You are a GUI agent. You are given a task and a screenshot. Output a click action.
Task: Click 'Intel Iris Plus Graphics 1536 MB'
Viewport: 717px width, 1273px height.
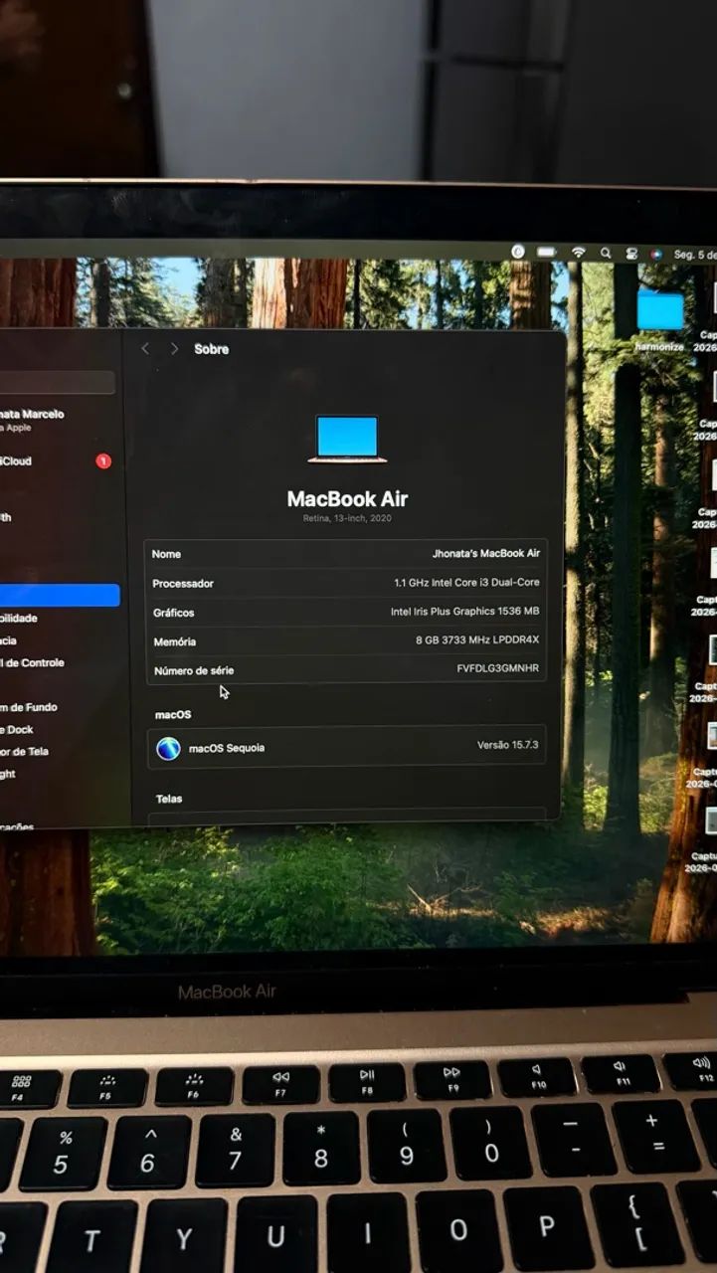coord(464,612)
